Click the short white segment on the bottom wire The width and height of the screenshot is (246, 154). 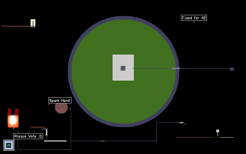pos(102,141)
